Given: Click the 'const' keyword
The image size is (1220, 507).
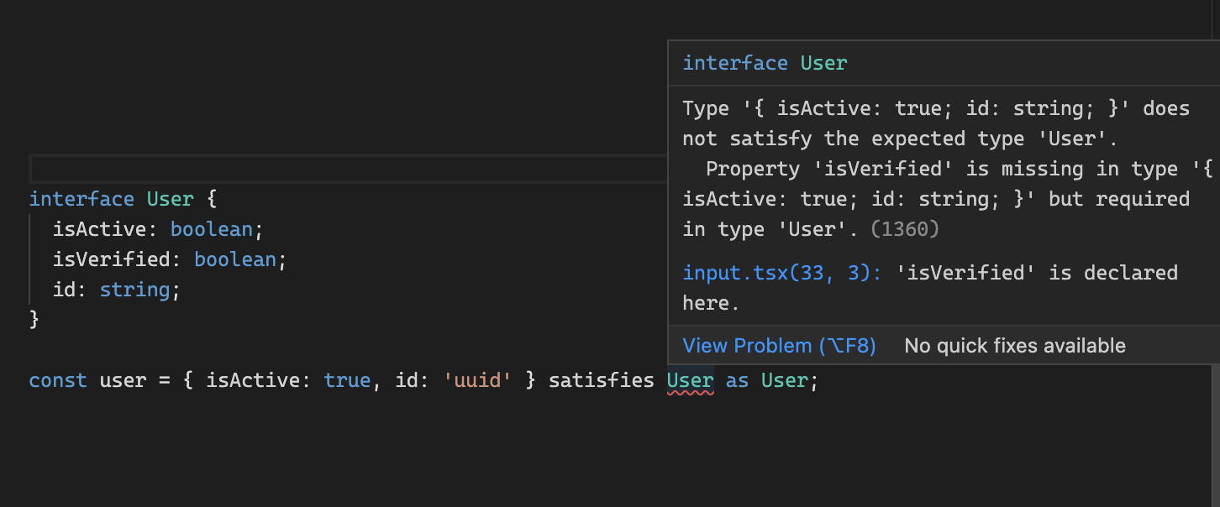Looking at the screenshot, I should pos(58,381).
